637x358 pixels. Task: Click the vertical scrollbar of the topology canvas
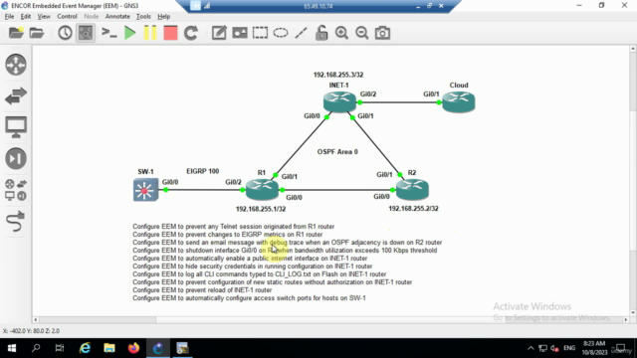tap(633, 181)
